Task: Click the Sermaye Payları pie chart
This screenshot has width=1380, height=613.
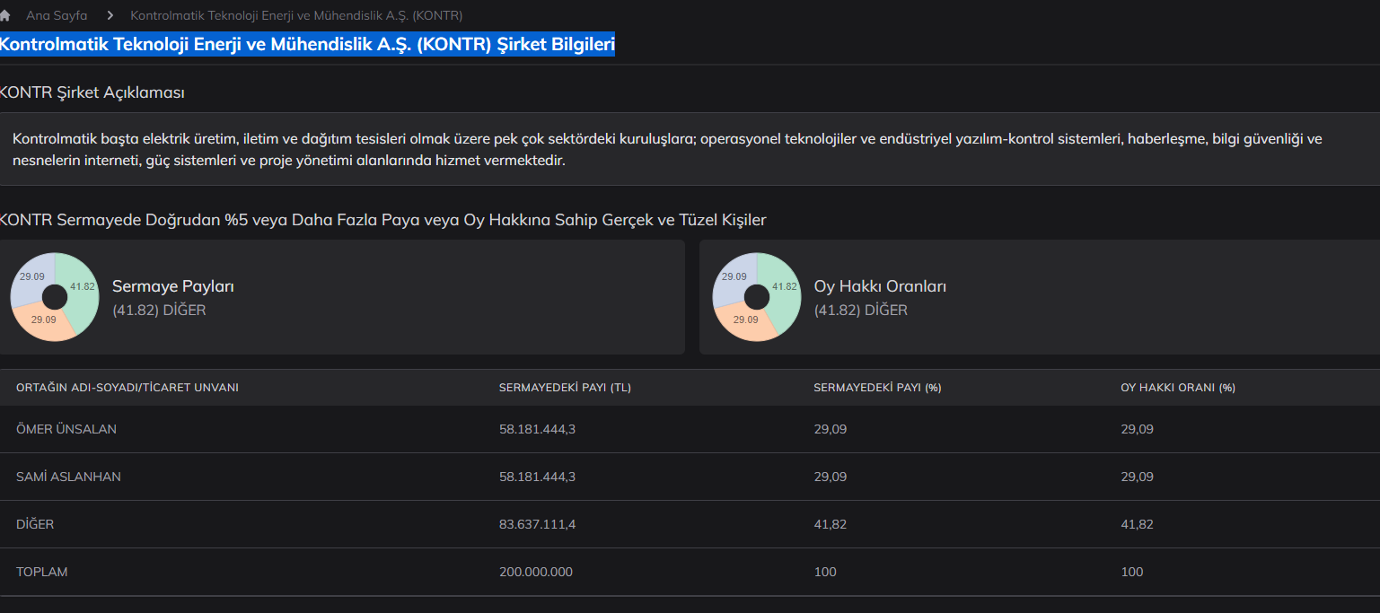Action: point(55,297)
